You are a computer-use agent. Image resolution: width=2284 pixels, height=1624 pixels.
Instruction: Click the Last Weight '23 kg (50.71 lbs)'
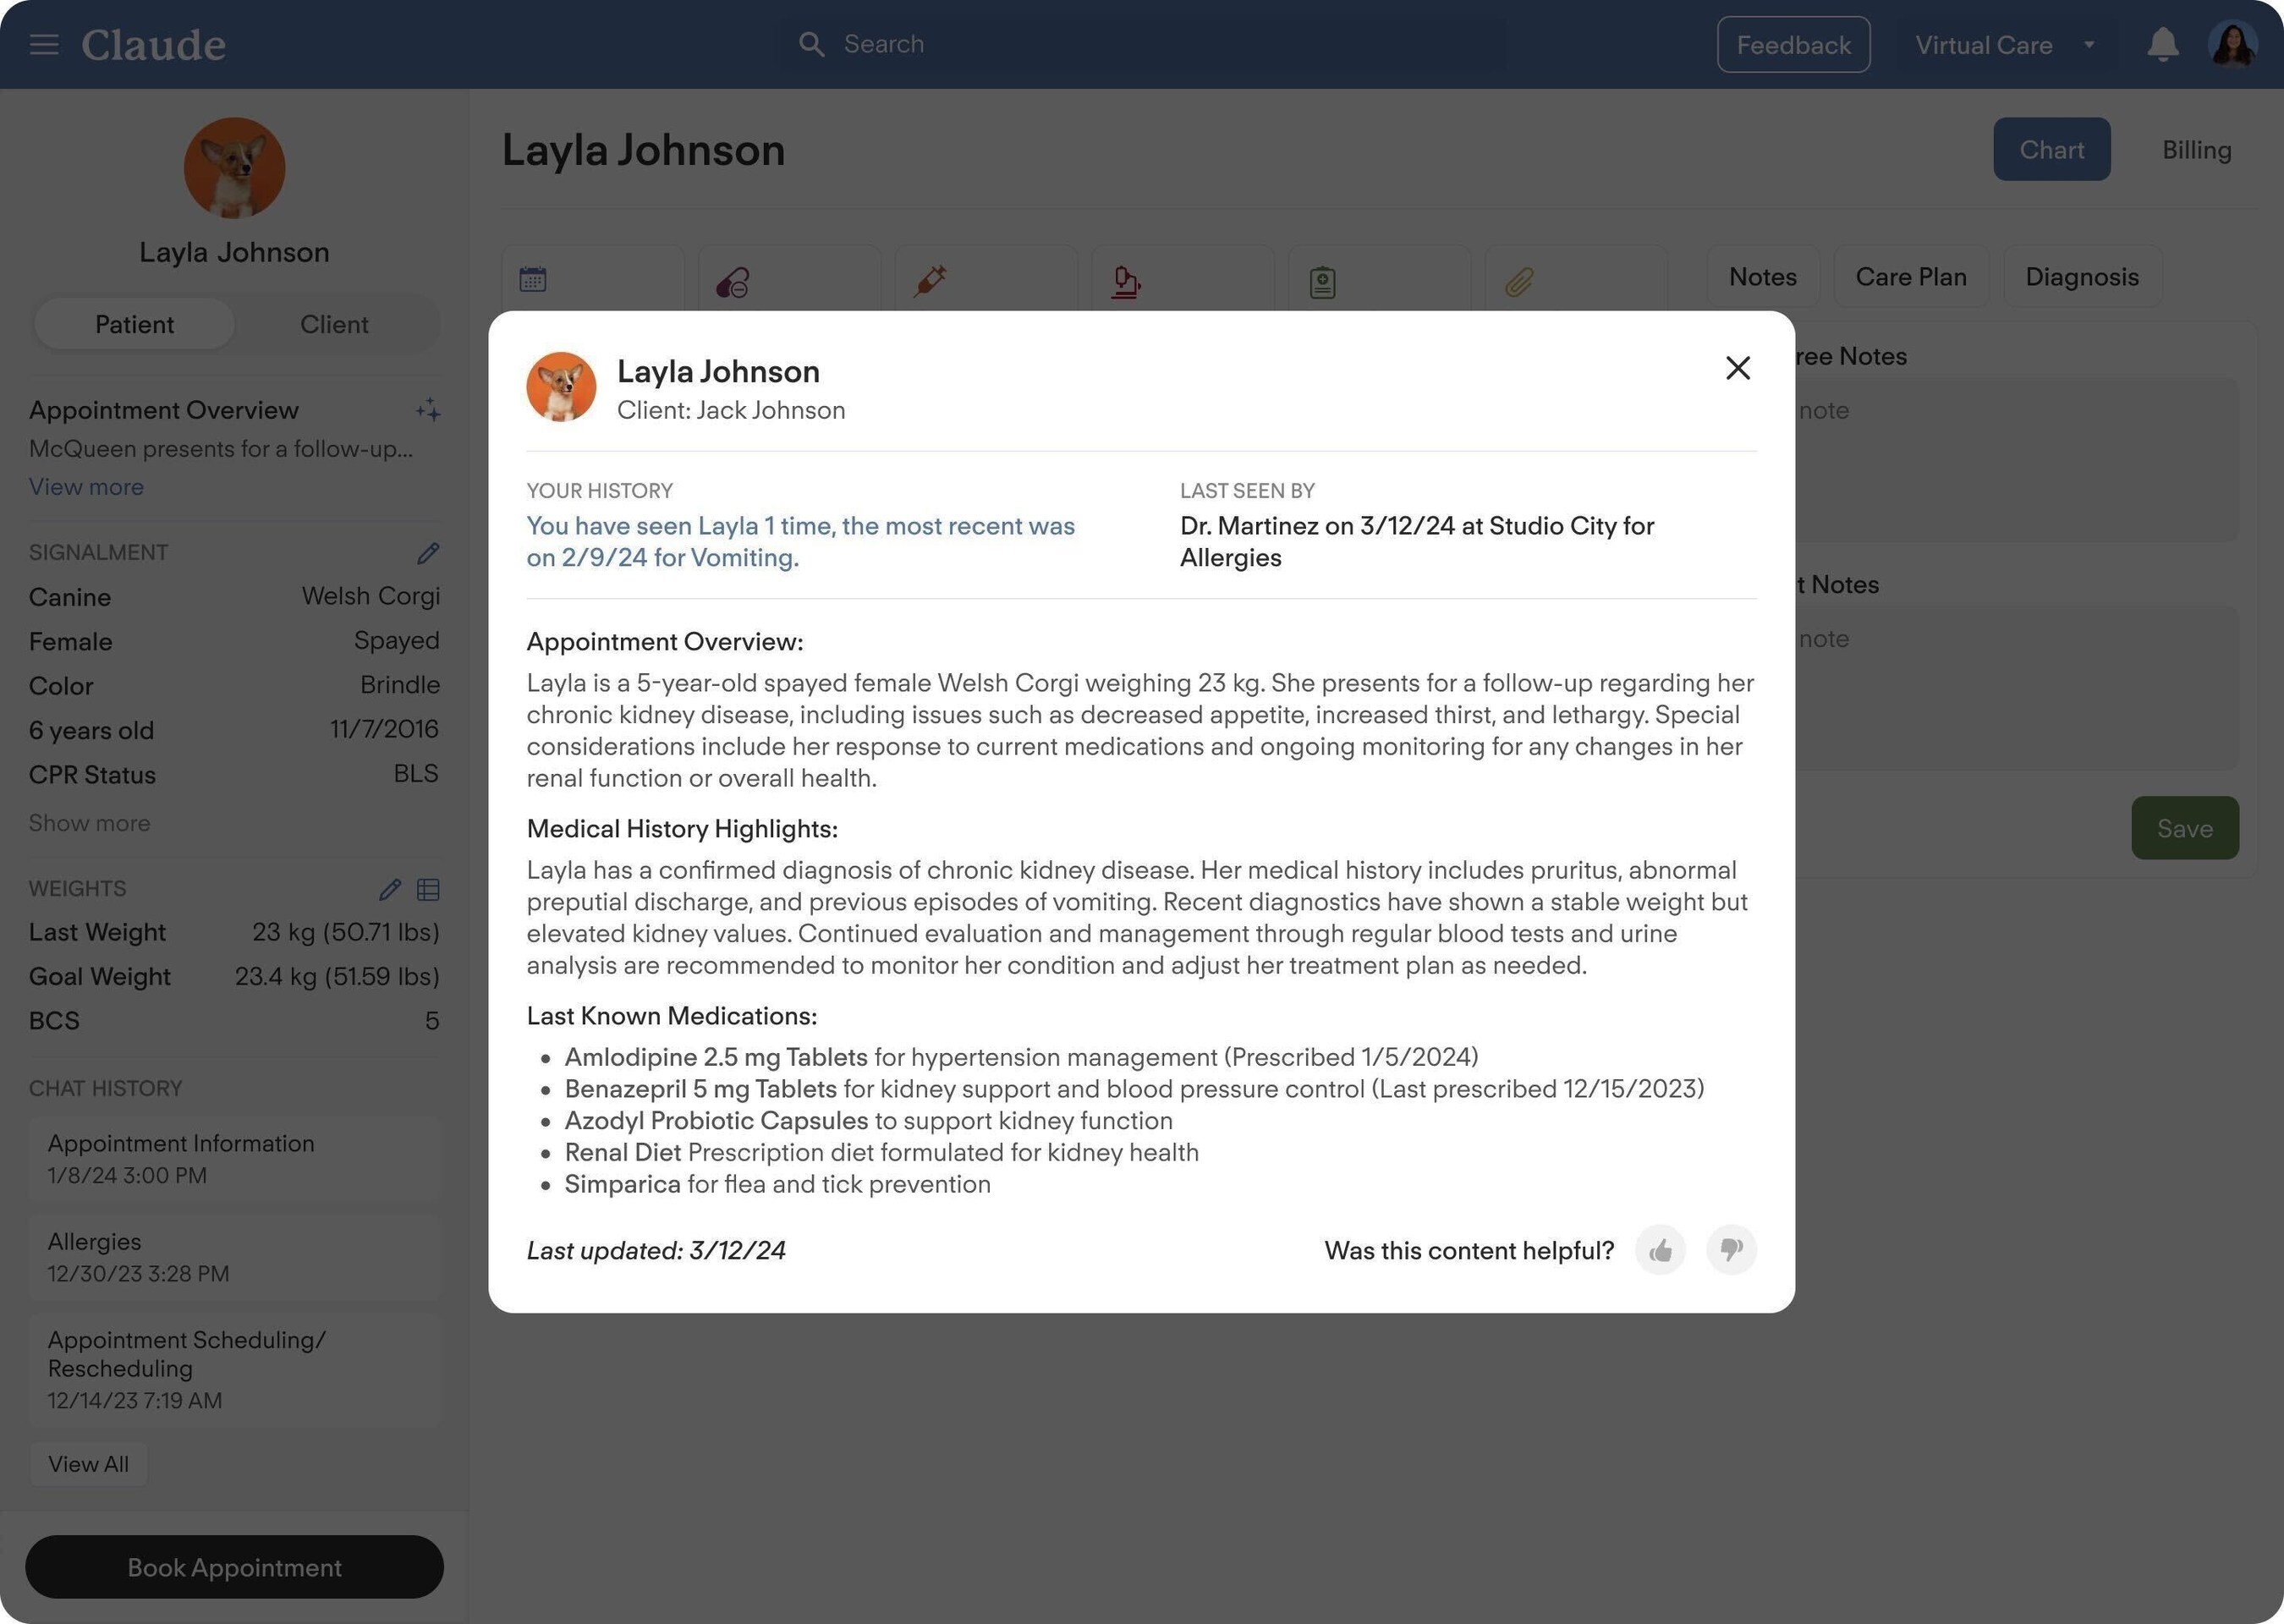point(346,932)
